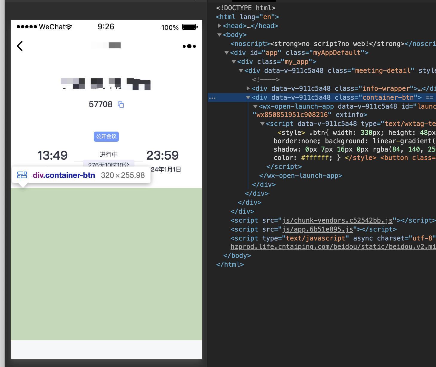This screenshot has width=436, height=367.
Task: Click the 24年1月1日 date text
Action: 166,169
